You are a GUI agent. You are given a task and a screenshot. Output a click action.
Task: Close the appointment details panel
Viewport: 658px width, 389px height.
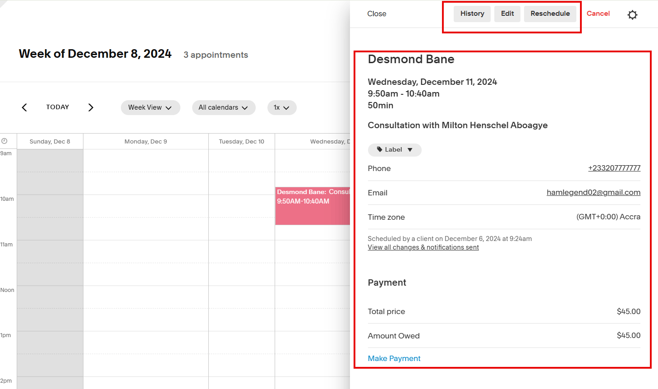tap(377, 14)
